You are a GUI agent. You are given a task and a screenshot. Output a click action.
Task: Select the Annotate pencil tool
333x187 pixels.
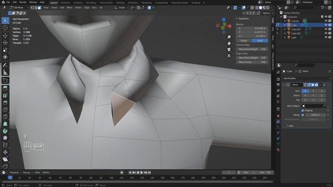coord(5,65)
